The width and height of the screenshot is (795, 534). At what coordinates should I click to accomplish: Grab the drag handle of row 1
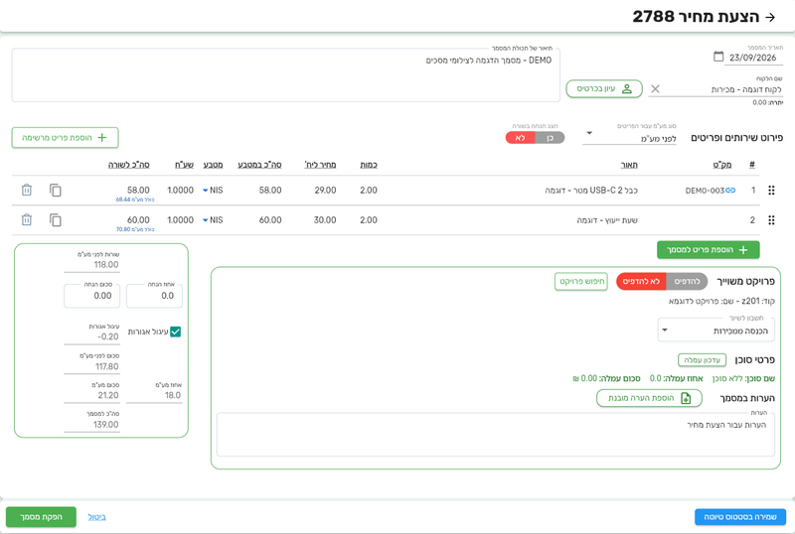[x=771, y=191]
